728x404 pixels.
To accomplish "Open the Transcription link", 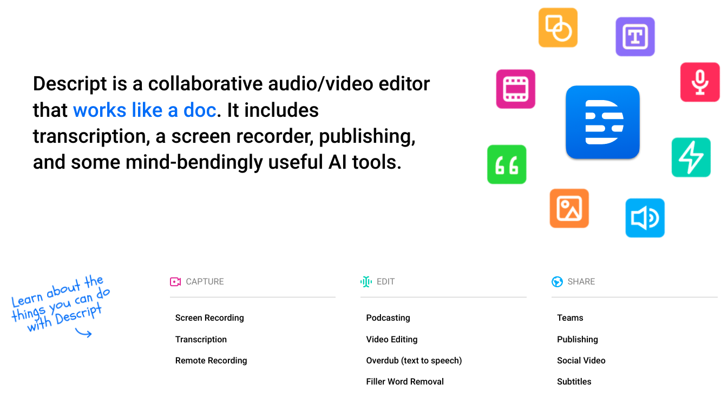I will pos(201,340).
